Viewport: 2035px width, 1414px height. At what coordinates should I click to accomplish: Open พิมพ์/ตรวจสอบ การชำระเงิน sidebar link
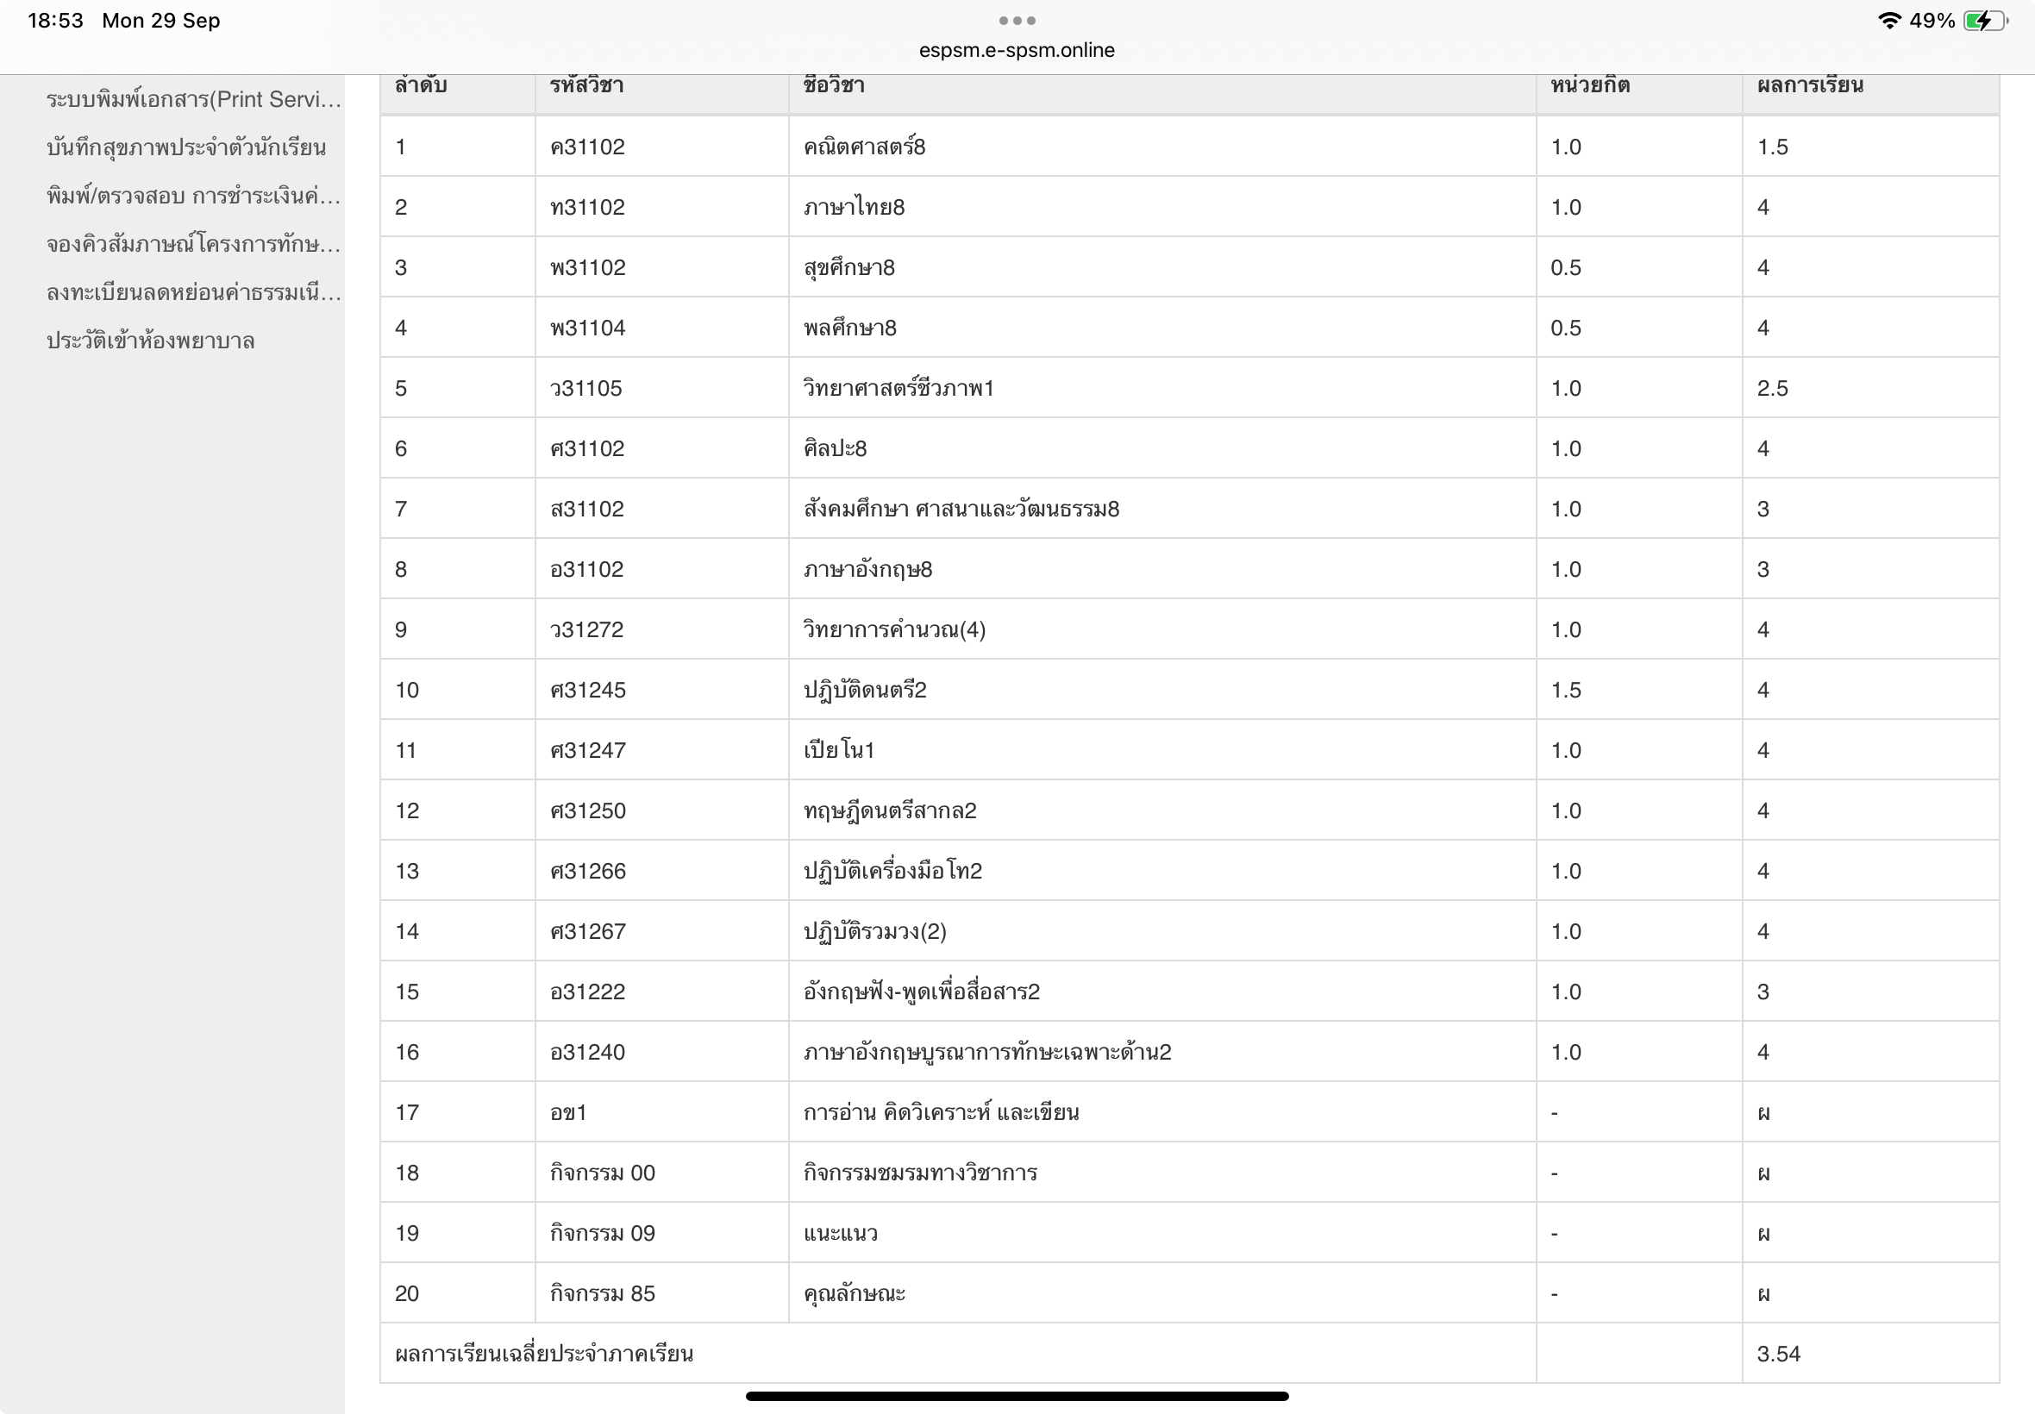tap(193, 196)
